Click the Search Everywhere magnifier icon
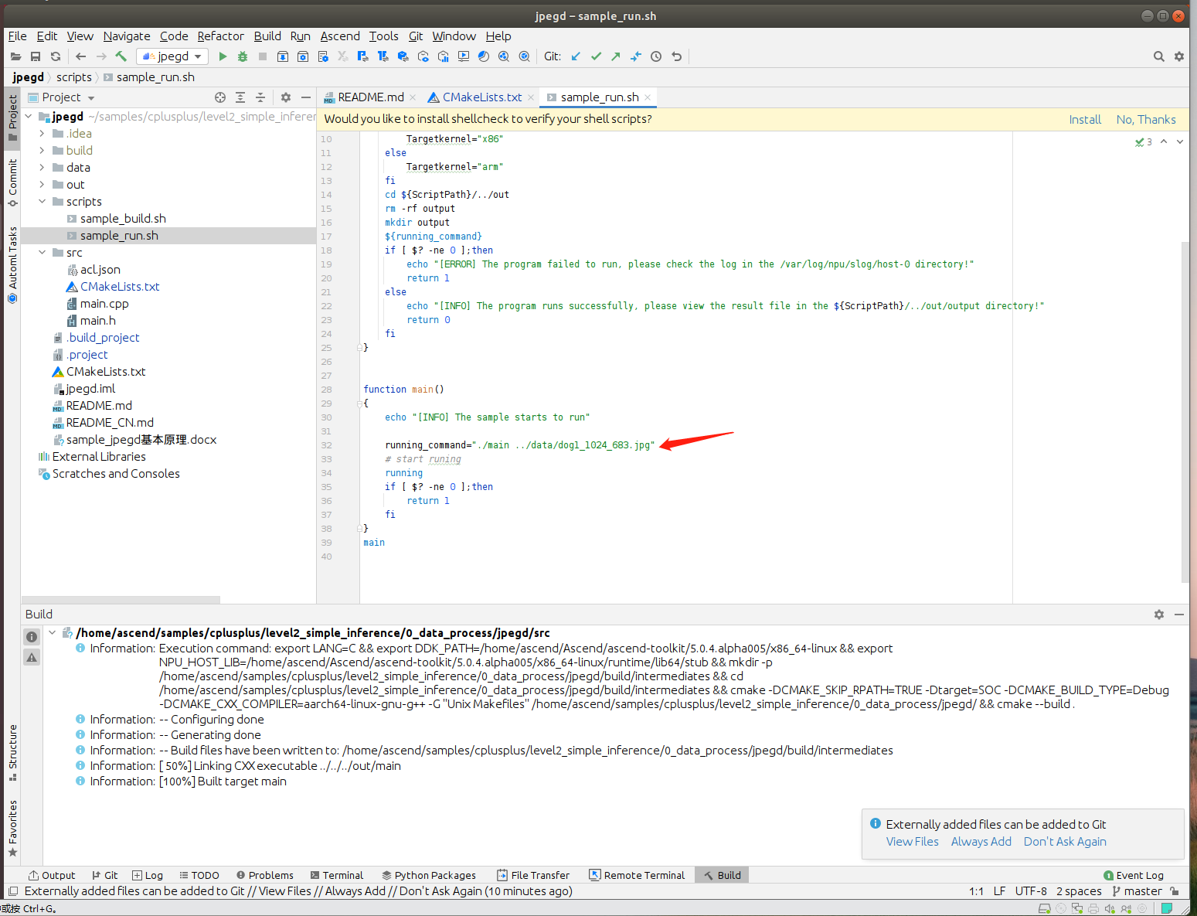This screenshot has width=1197, height=916. click(1158, 56)
